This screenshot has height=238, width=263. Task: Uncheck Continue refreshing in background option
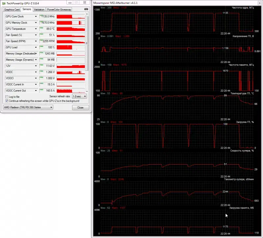7,101
